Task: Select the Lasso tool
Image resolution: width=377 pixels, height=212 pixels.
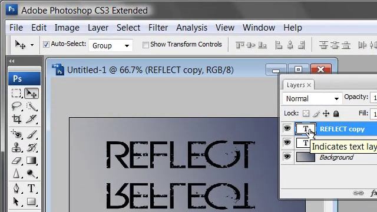Action: [x=16, y=106]
